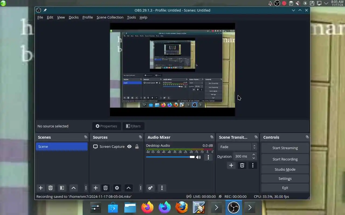This screenshot has width=345, height=215.
Task: Open the File menu
Action: coord(40,17)
